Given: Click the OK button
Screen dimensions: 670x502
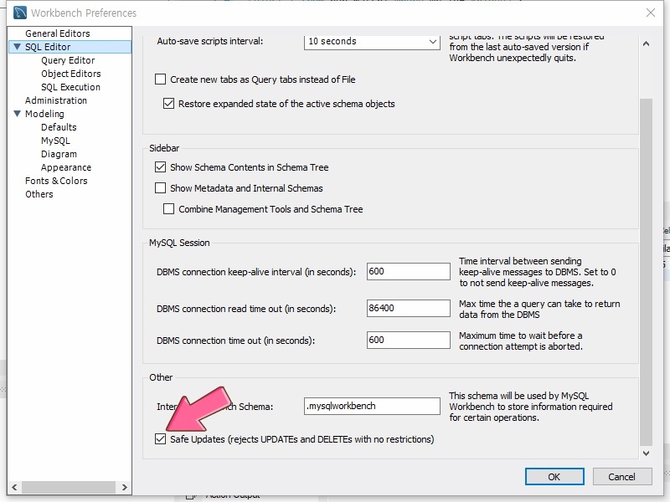Looking at the screenshot, I should click(554, 476).
